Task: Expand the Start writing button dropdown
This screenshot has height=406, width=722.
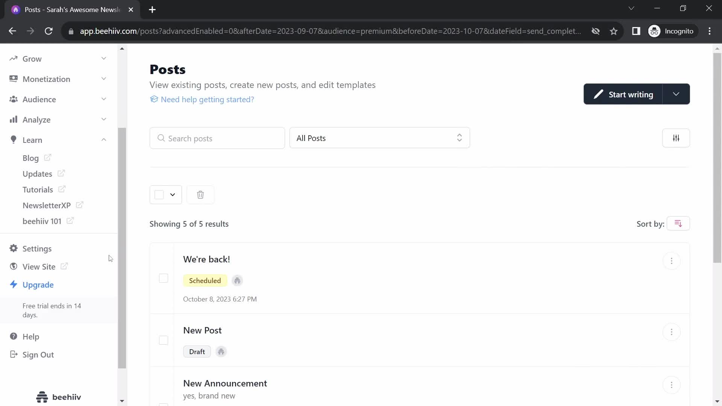Action: [677, 94]
